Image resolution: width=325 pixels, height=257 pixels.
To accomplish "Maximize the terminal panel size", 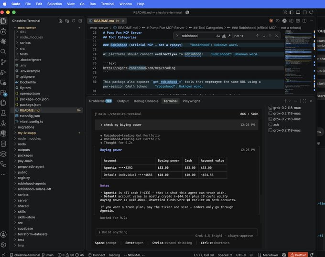I will point(304,101).
